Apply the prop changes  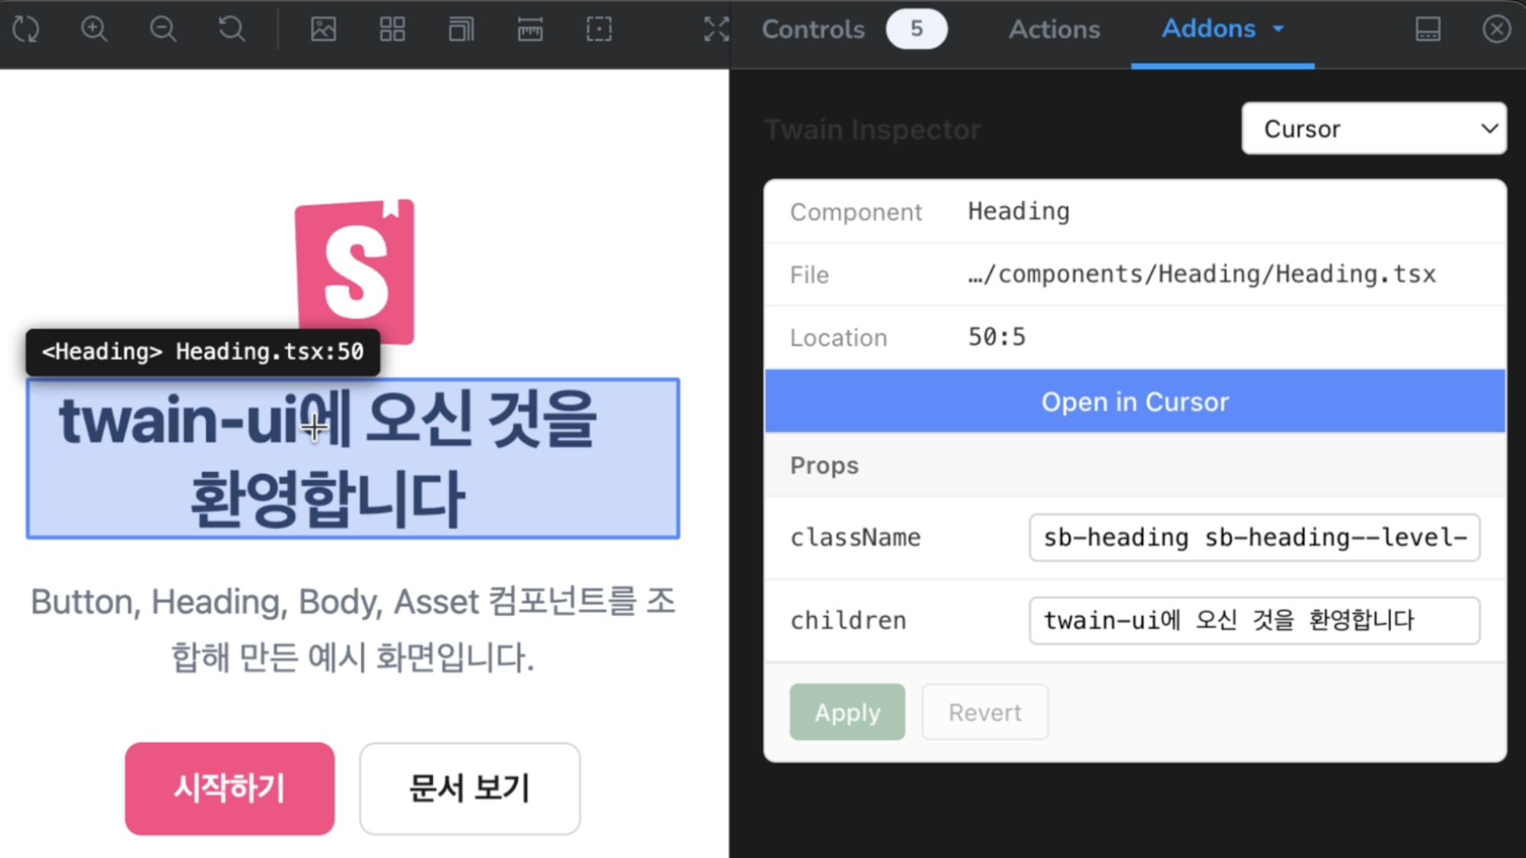[x=847, y=711]
